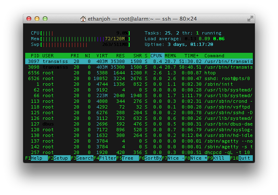Viewport: 278px width, 195px height.
Task: Click the Load average values
Action: (x=204, y=39)
